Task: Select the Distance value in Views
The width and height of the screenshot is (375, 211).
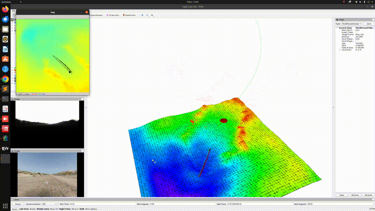Action: 359,37
